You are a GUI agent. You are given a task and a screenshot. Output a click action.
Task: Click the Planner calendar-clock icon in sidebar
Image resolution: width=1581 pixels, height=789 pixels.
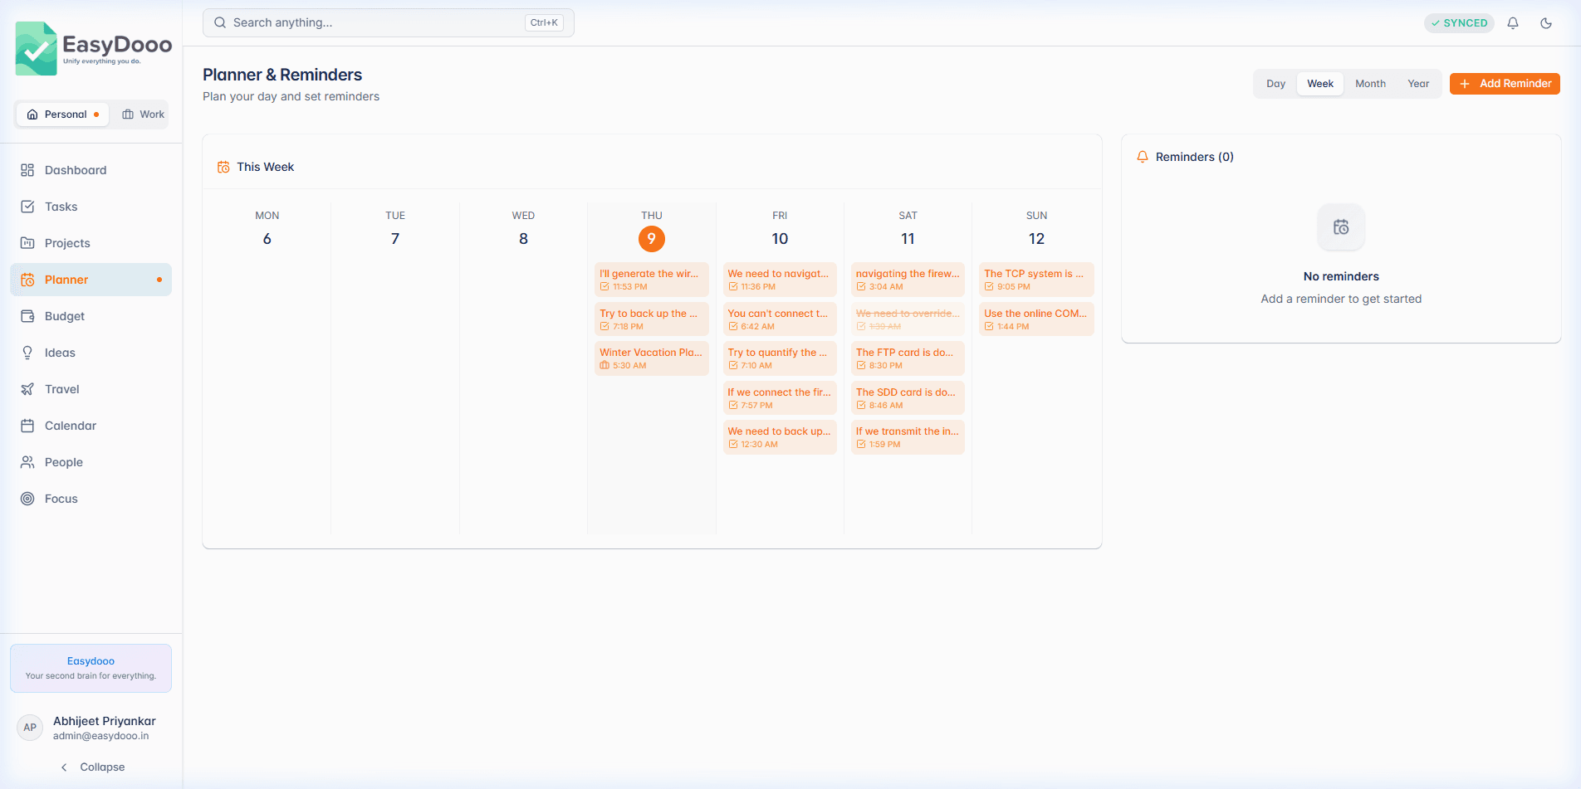click(27, 280)
